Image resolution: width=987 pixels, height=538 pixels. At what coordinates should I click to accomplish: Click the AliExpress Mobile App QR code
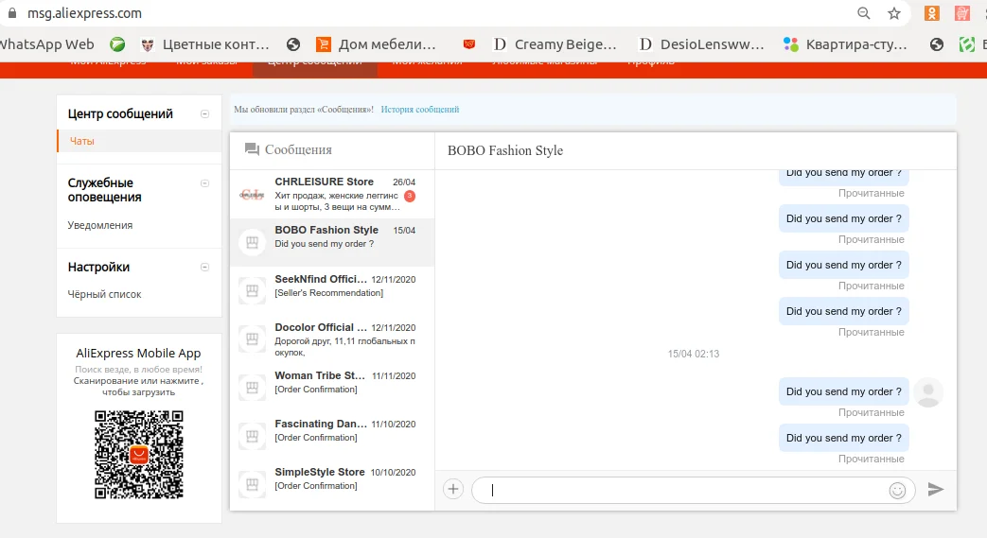pyautogui.click(x=138, y=454)
